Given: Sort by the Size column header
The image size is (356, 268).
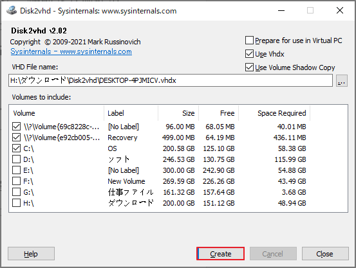Looking at the screenshot, I should click(178, 113).
